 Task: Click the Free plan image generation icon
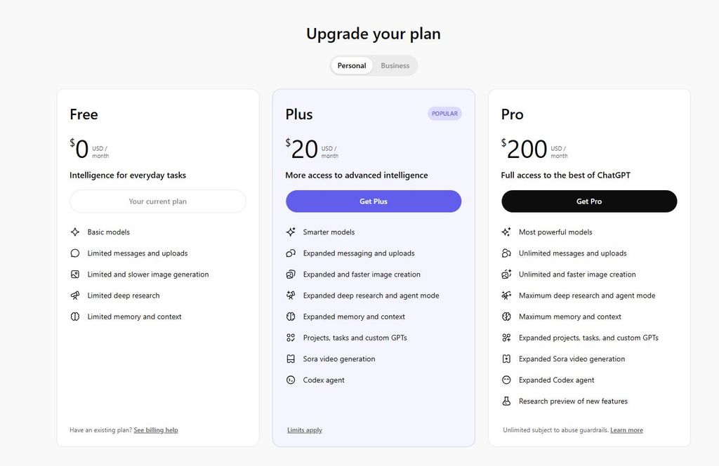(75, 274)
